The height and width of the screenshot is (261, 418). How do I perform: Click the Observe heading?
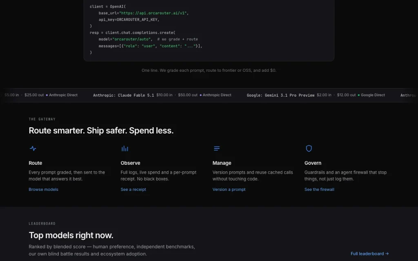(x=130, y=163)
